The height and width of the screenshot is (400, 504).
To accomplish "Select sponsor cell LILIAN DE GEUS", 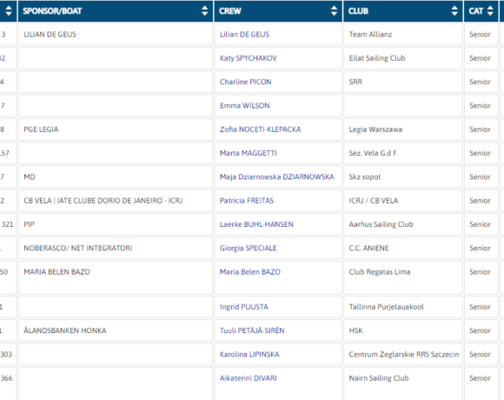I will pyautogui.click(x=116, y=35).
